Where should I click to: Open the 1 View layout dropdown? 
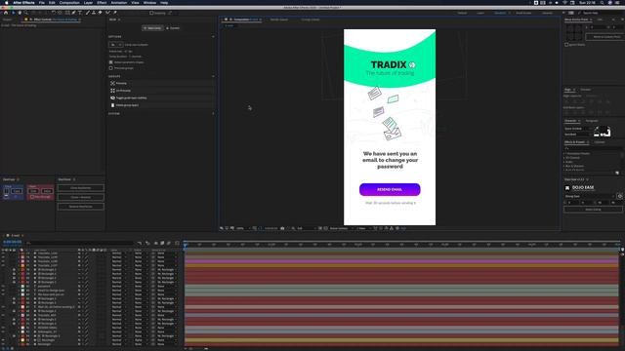[x=363, y=228]
